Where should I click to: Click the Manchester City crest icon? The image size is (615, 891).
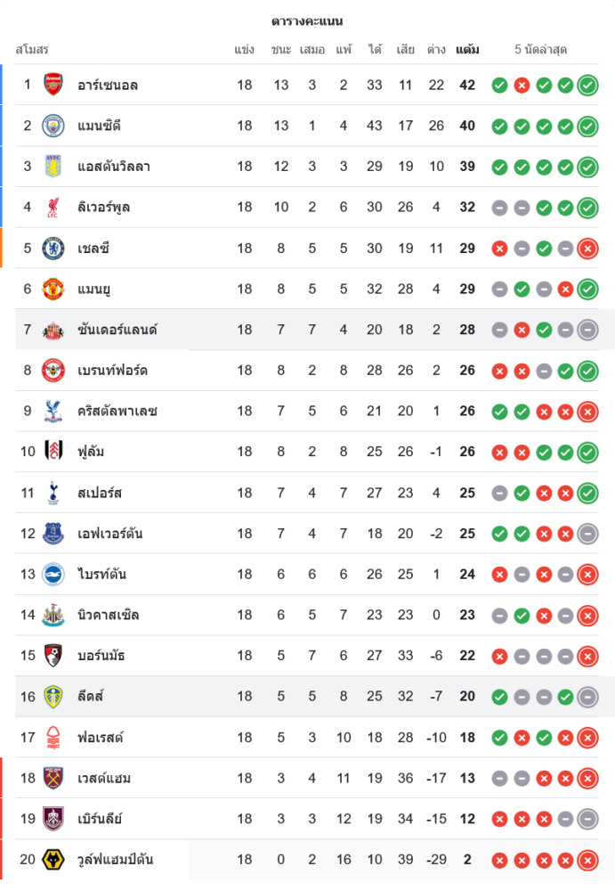pos(53,126)
